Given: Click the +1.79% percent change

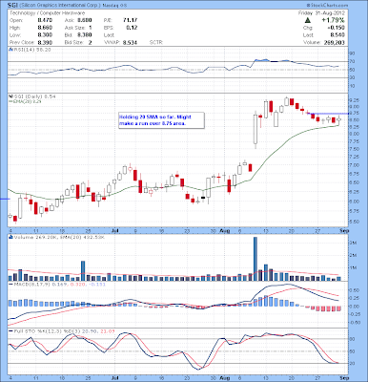Looking at the screenshot, I should click(x=333, y=20).
